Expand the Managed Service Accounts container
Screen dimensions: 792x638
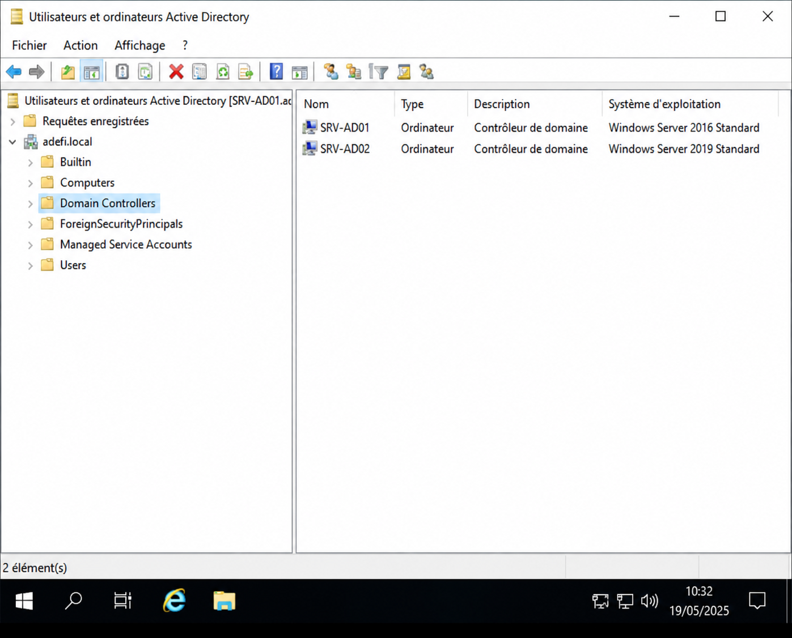point(31,245)
